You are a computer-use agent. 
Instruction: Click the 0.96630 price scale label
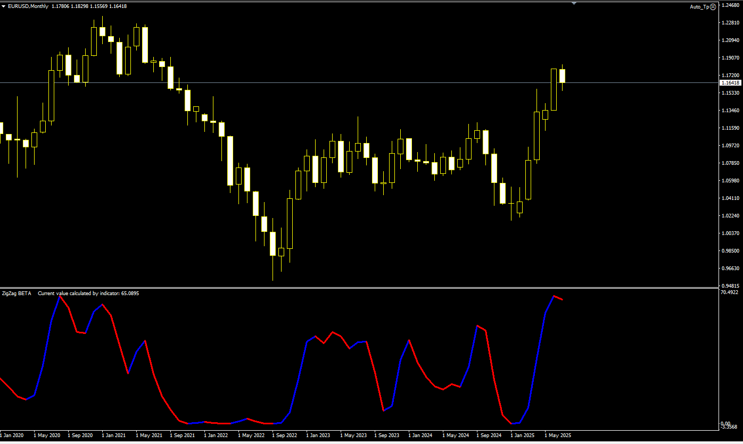[731, 269]
